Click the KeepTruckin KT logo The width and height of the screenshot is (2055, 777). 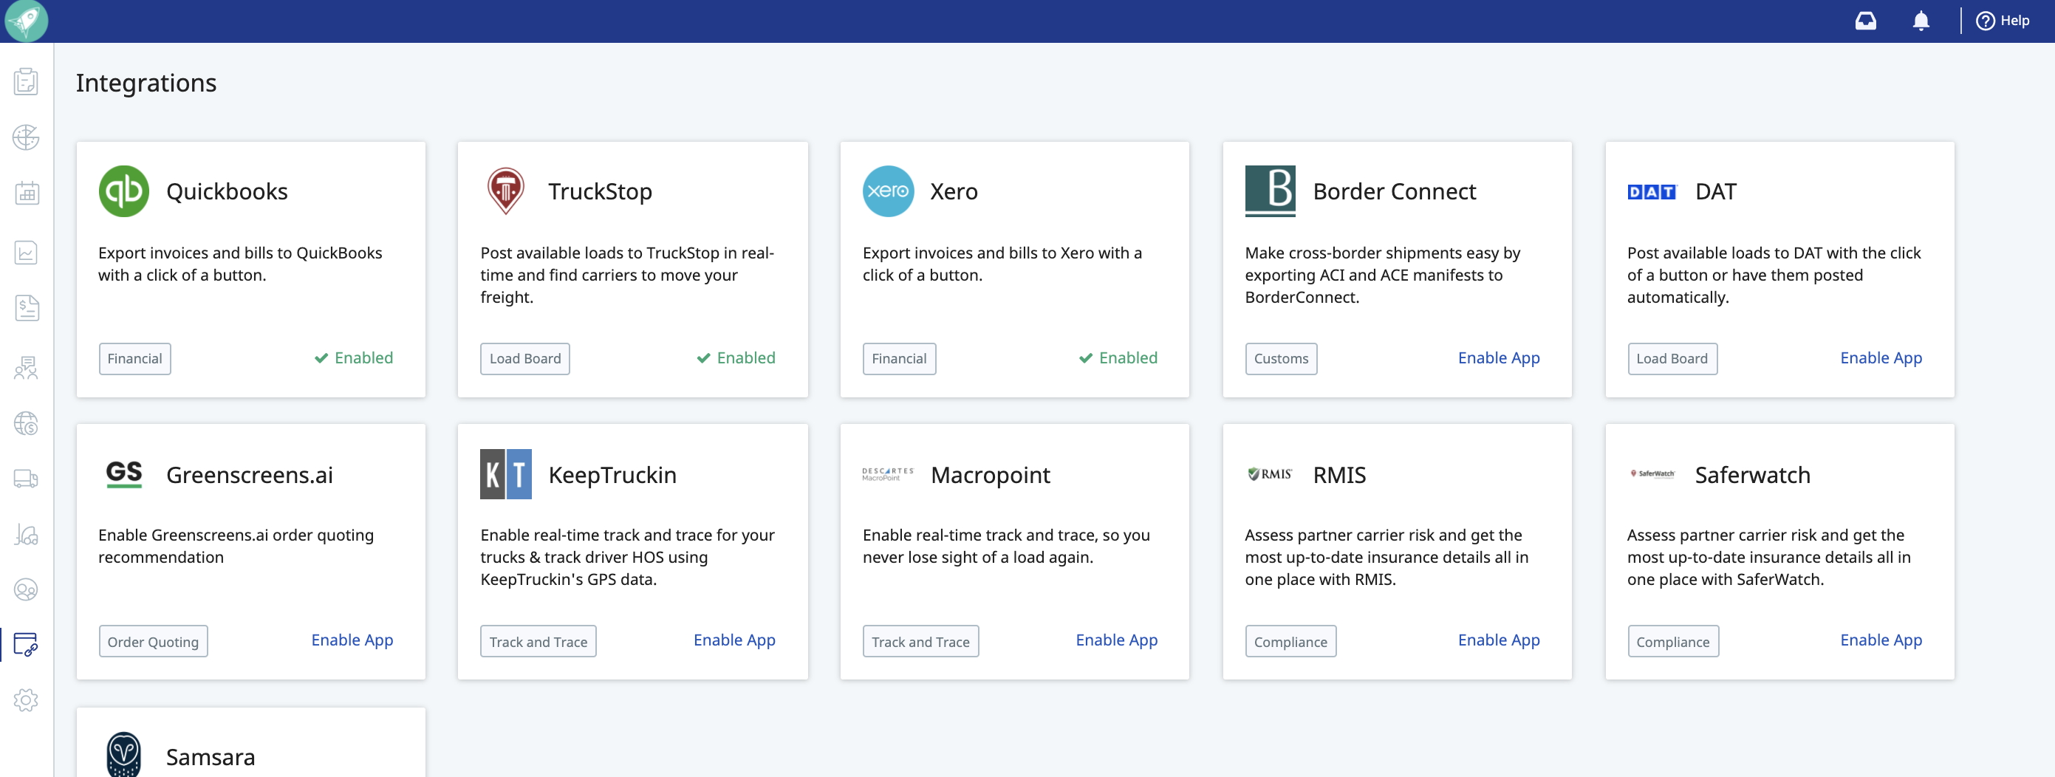506,474
